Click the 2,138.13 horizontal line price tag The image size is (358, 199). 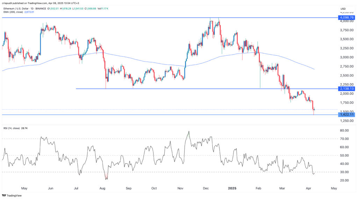(346, 89)
